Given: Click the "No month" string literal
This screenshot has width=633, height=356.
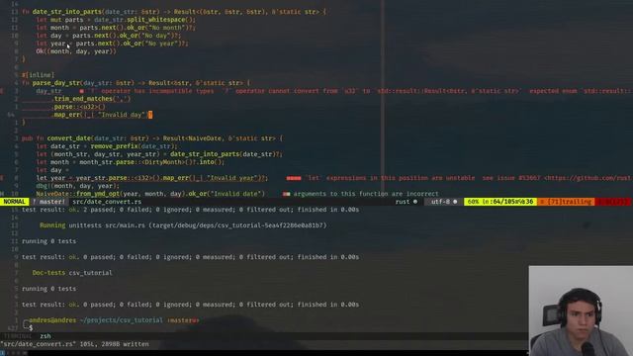Looking at the screenshot, I should coord(166,28).
